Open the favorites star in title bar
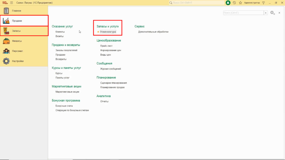The width and height of the screenshot is (285, 160). tap(240, 3)
